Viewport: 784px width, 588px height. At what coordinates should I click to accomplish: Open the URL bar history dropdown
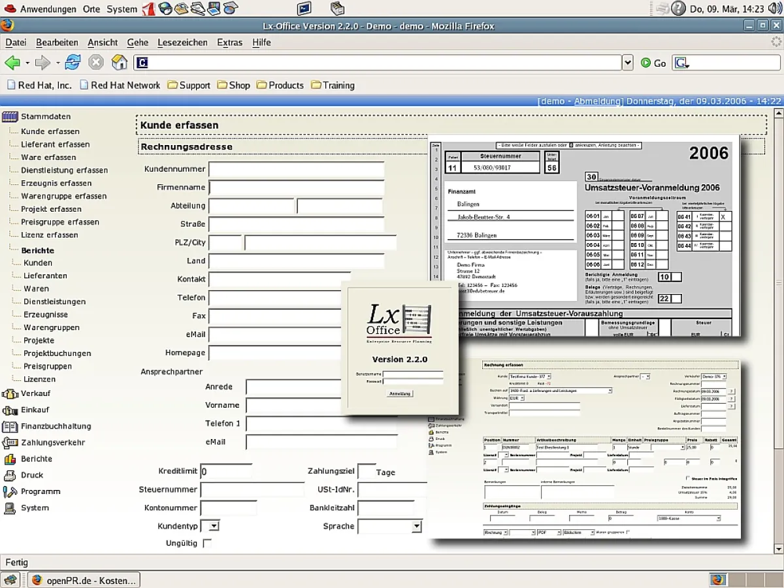click(627, 63)
